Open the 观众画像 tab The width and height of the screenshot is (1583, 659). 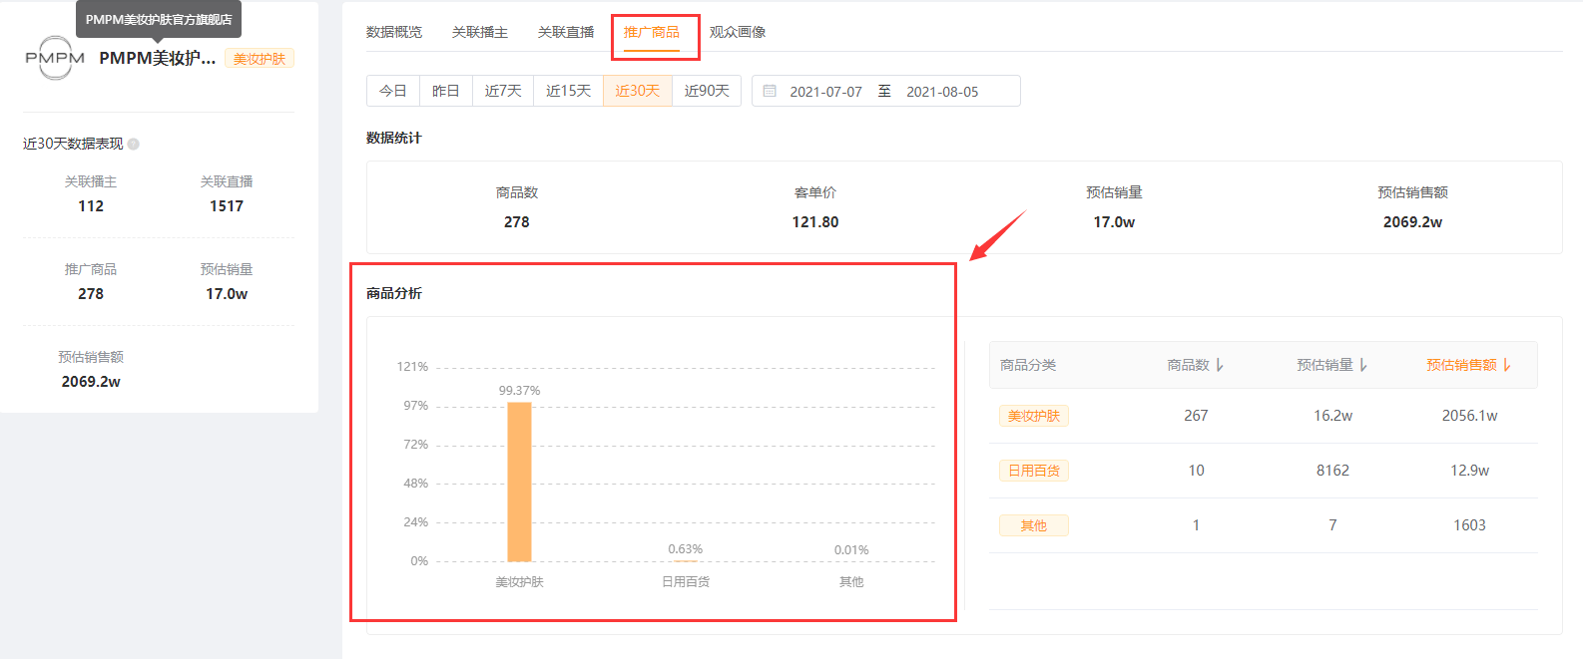click(x=738, y=32)
